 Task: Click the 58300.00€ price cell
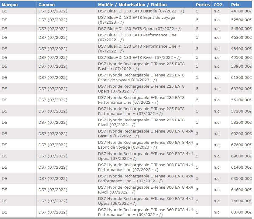(241, 122)
